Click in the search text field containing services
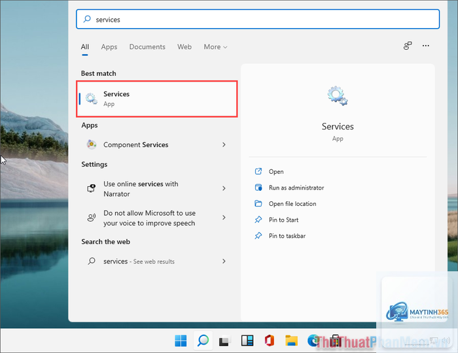This screenshot has height=353, width=458. 258,19
